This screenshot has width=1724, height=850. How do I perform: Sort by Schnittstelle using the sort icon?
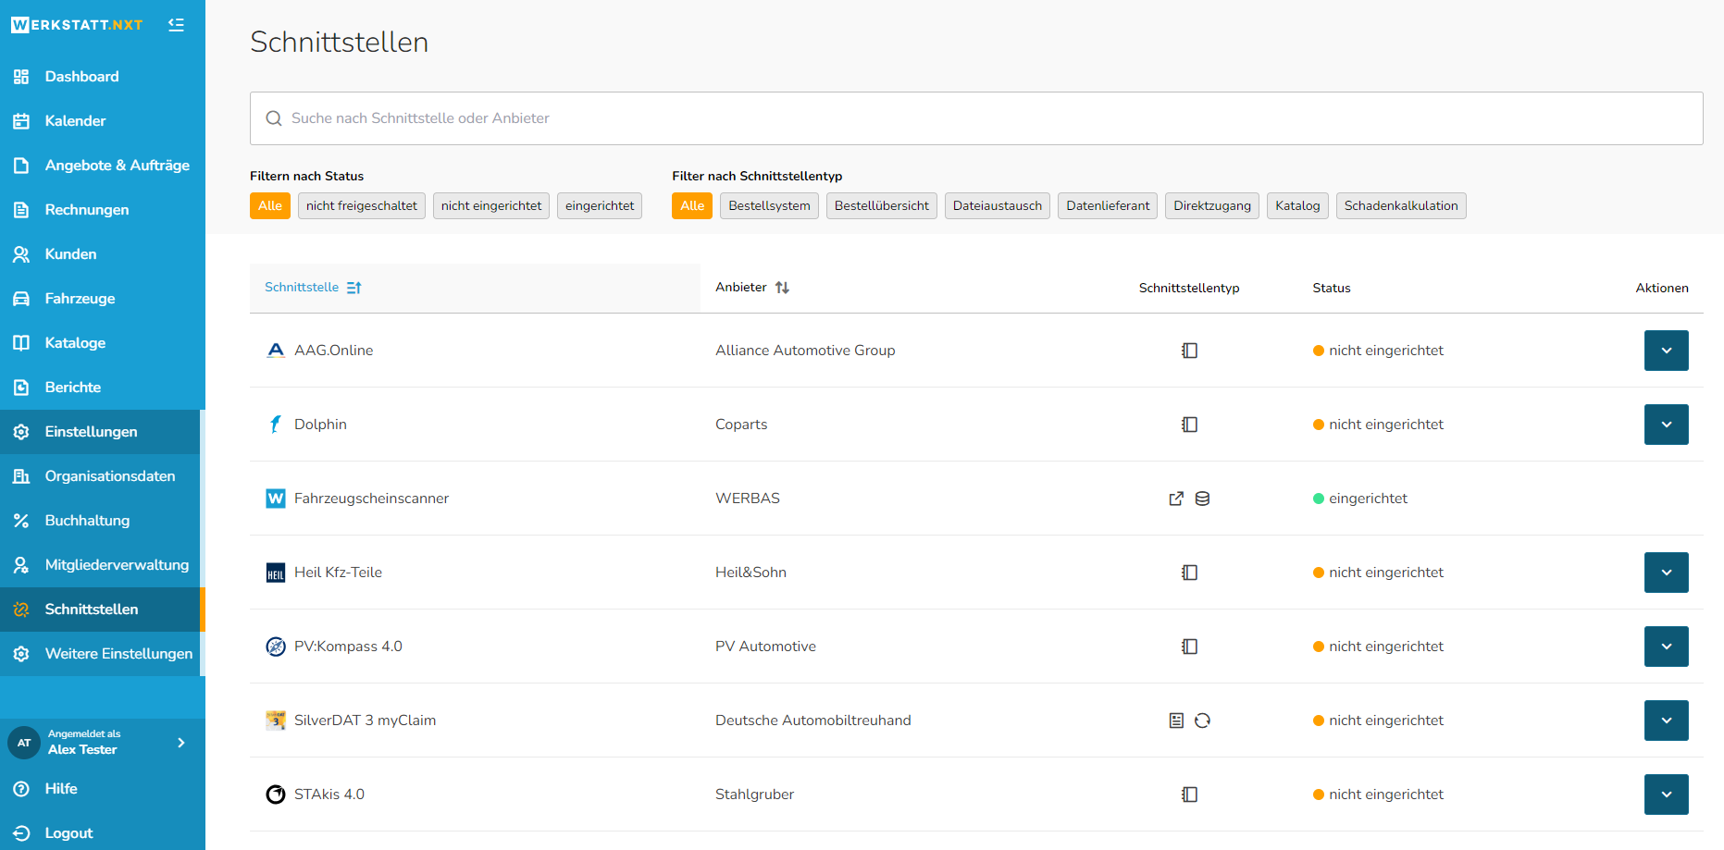coord(353,288)
